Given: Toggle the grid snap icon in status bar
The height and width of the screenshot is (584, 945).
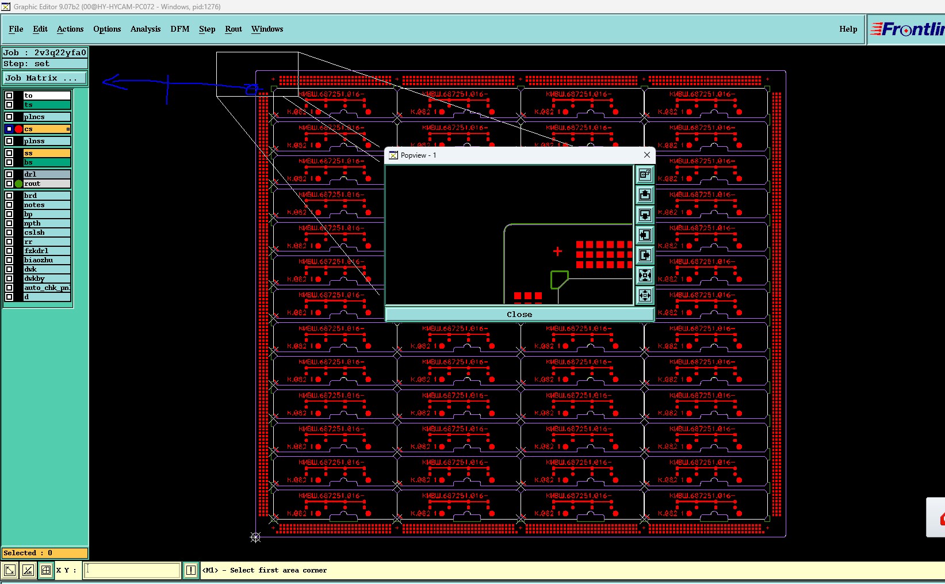Looking at the screenshot, I should coord(46,570).
